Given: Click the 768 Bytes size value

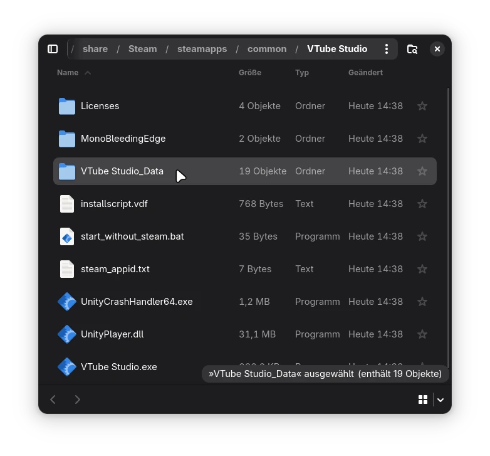Looking at the screenshot, I should click(x=261, y=204).
